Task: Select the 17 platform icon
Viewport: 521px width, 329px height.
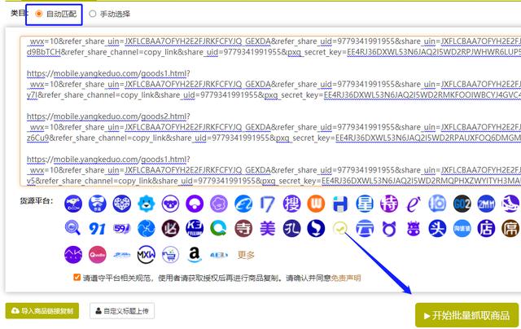Action: click(268, 204)
